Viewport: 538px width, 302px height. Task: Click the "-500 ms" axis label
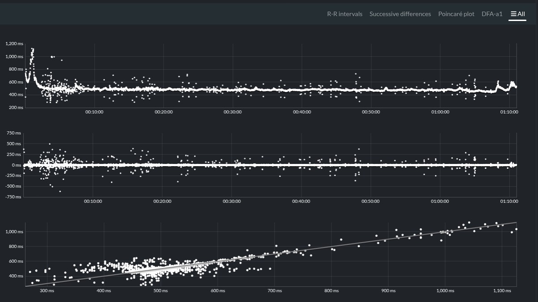[x=14, y=186]
